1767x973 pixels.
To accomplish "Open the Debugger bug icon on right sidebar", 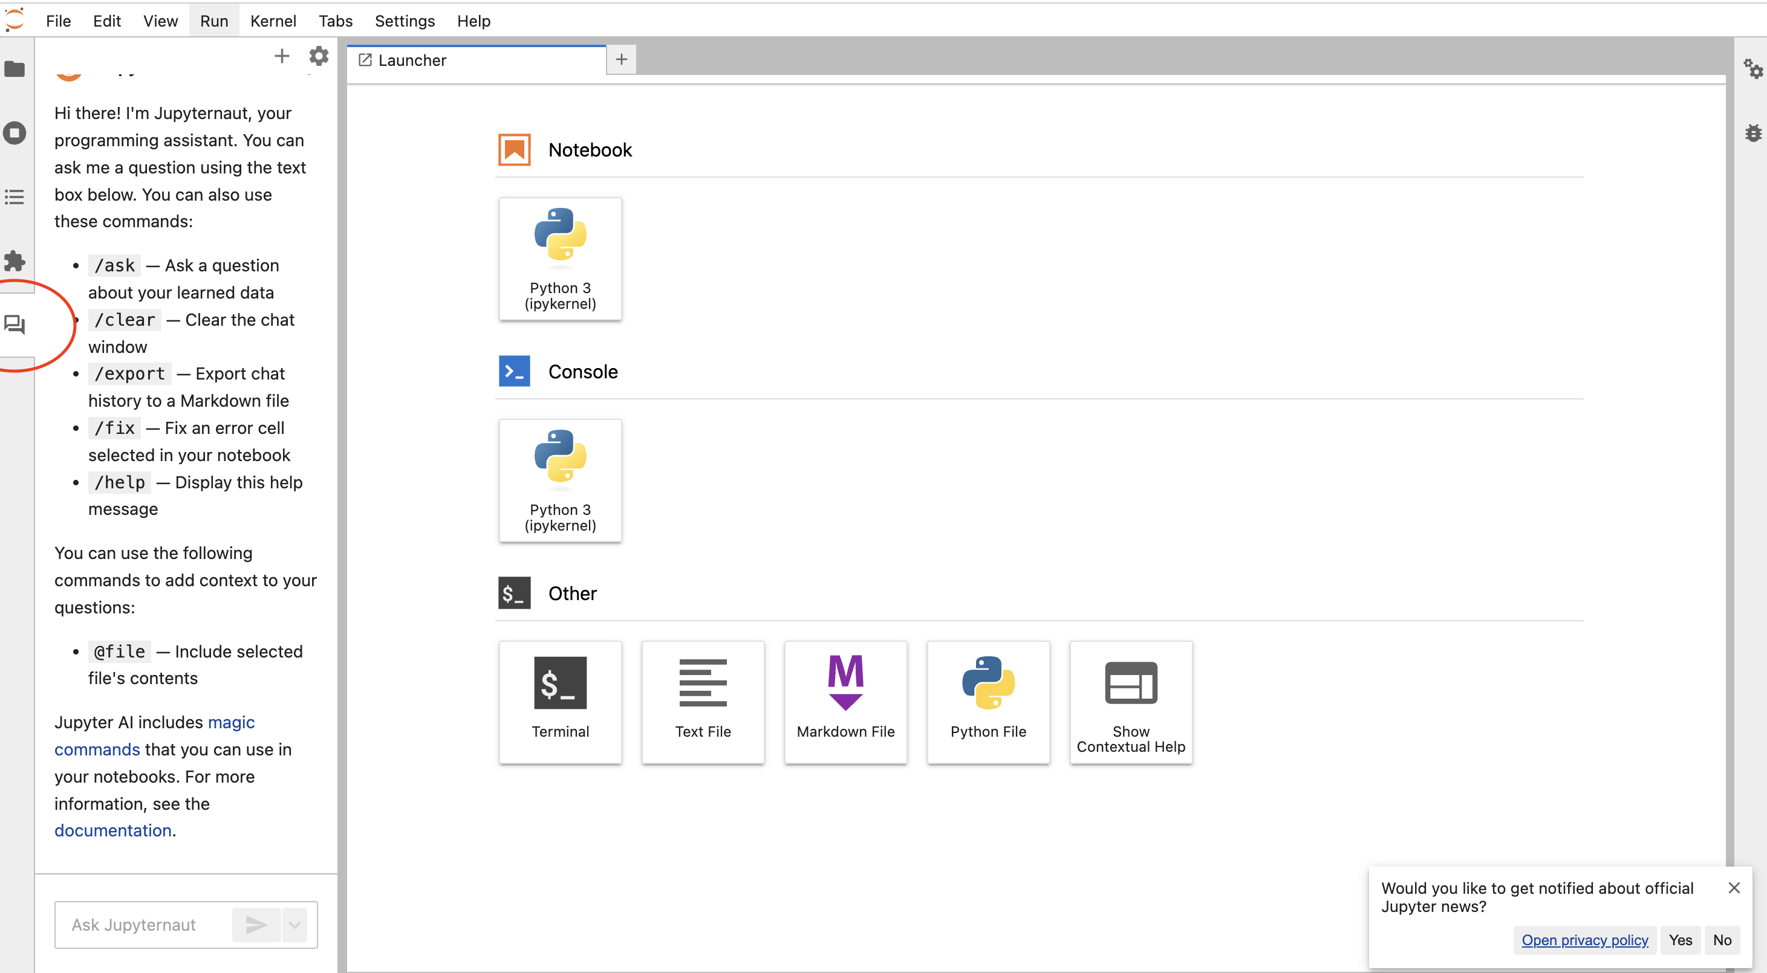I will point(1752,133).
